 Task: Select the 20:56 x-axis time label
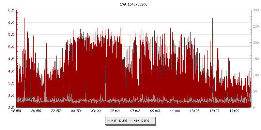coord(36,111)
